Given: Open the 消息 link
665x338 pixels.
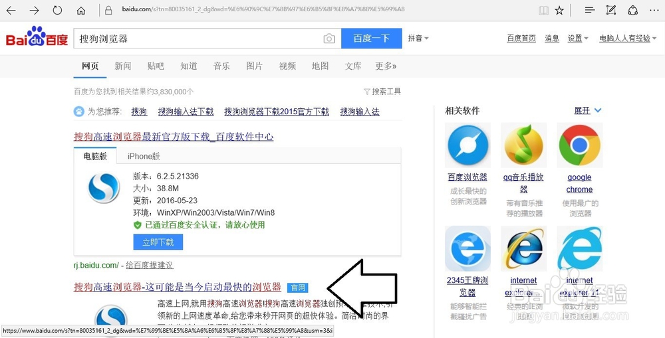Looking at the screenshot, I should click(552, 38).
